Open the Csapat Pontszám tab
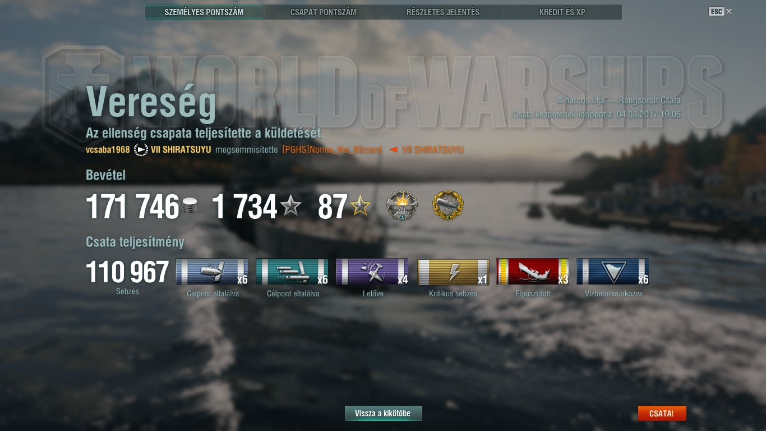Viewport: 766px width, 431px height. click(324, 12)
